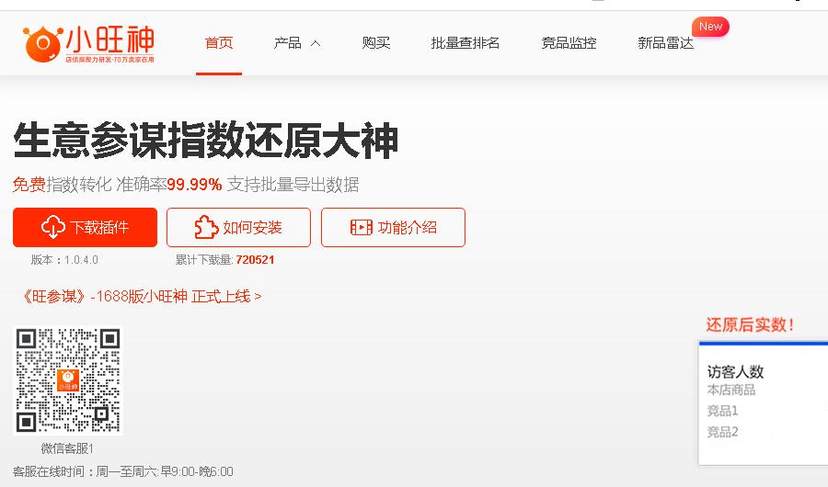The width and height of the screenshot is (828, 487).
Task: Click the cloud download icon
Action: [x=52, y=227]
